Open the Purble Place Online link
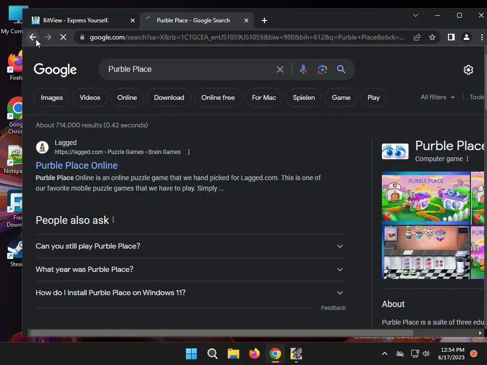The image size is (487, 365). 77,165
